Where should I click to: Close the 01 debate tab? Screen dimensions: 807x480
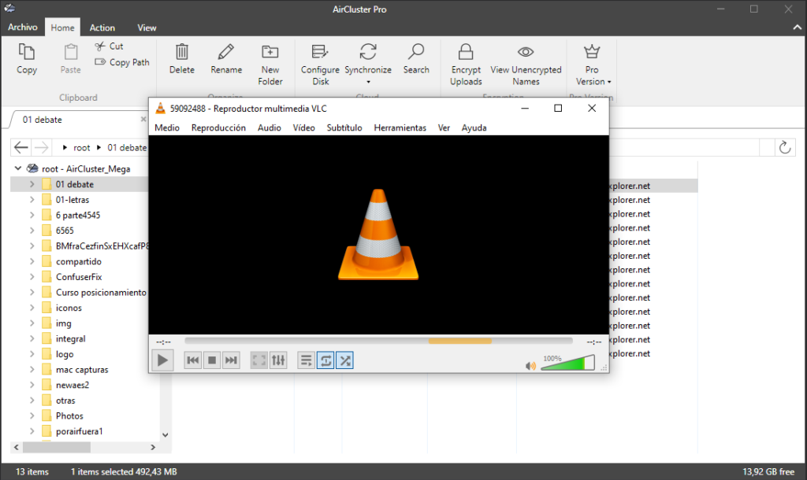pos(143,120)
